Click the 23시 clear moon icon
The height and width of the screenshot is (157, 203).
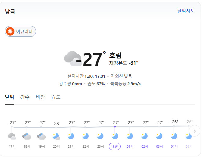tap(100, 136)
